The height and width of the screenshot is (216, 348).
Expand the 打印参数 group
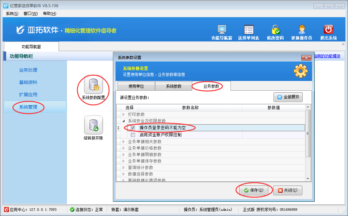[x=123, y=114]
